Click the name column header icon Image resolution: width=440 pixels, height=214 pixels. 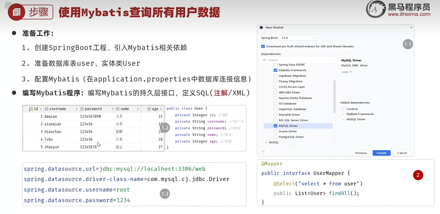coord(118,109)
